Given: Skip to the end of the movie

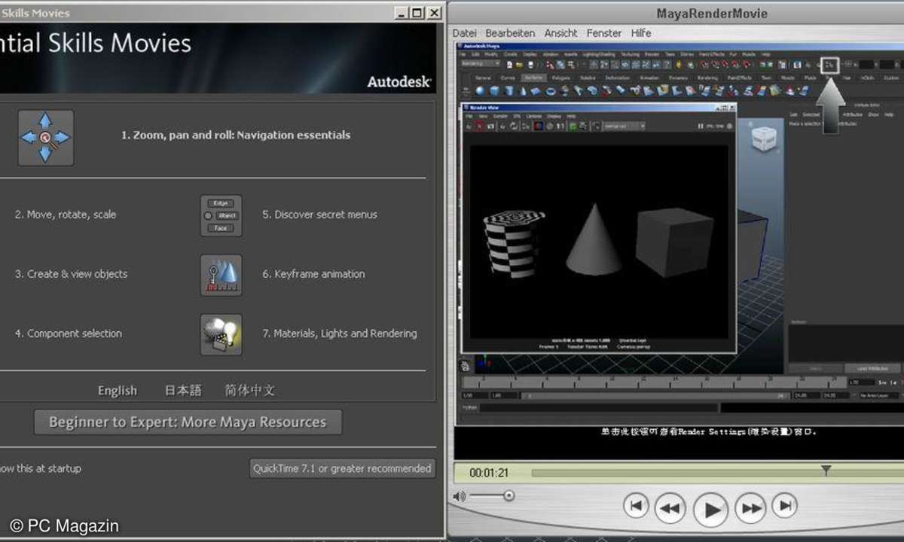Looking at the screenshot, I should point(784,505).
